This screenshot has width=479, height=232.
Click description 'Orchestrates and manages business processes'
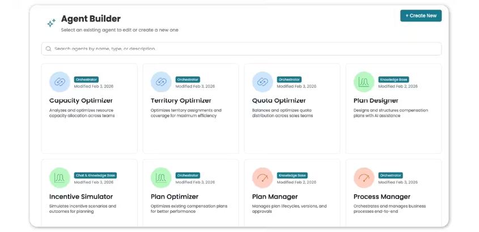coord(389,209)
